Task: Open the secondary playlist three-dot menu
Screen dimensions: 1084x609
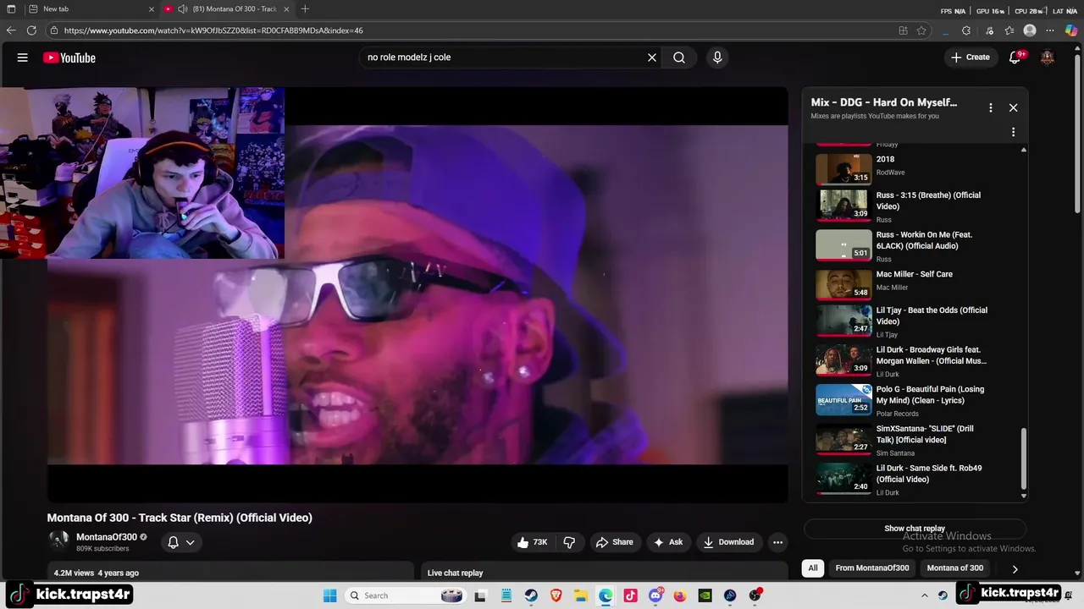Action: (1013, 132)
